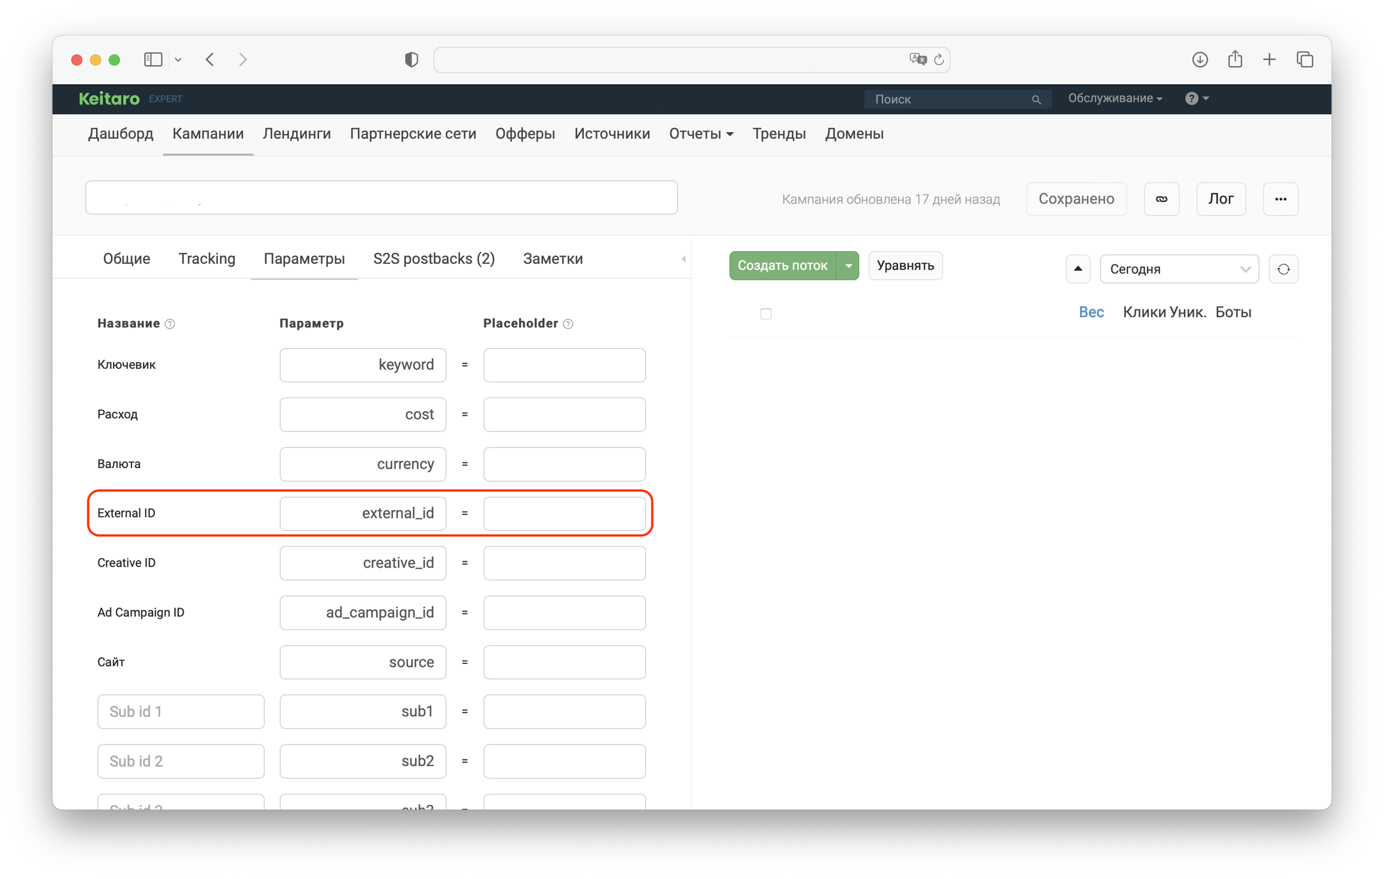This screenshot has height=879, width=1384.
Task: Click the search magnifier icon
Action: click(1036, 100)
